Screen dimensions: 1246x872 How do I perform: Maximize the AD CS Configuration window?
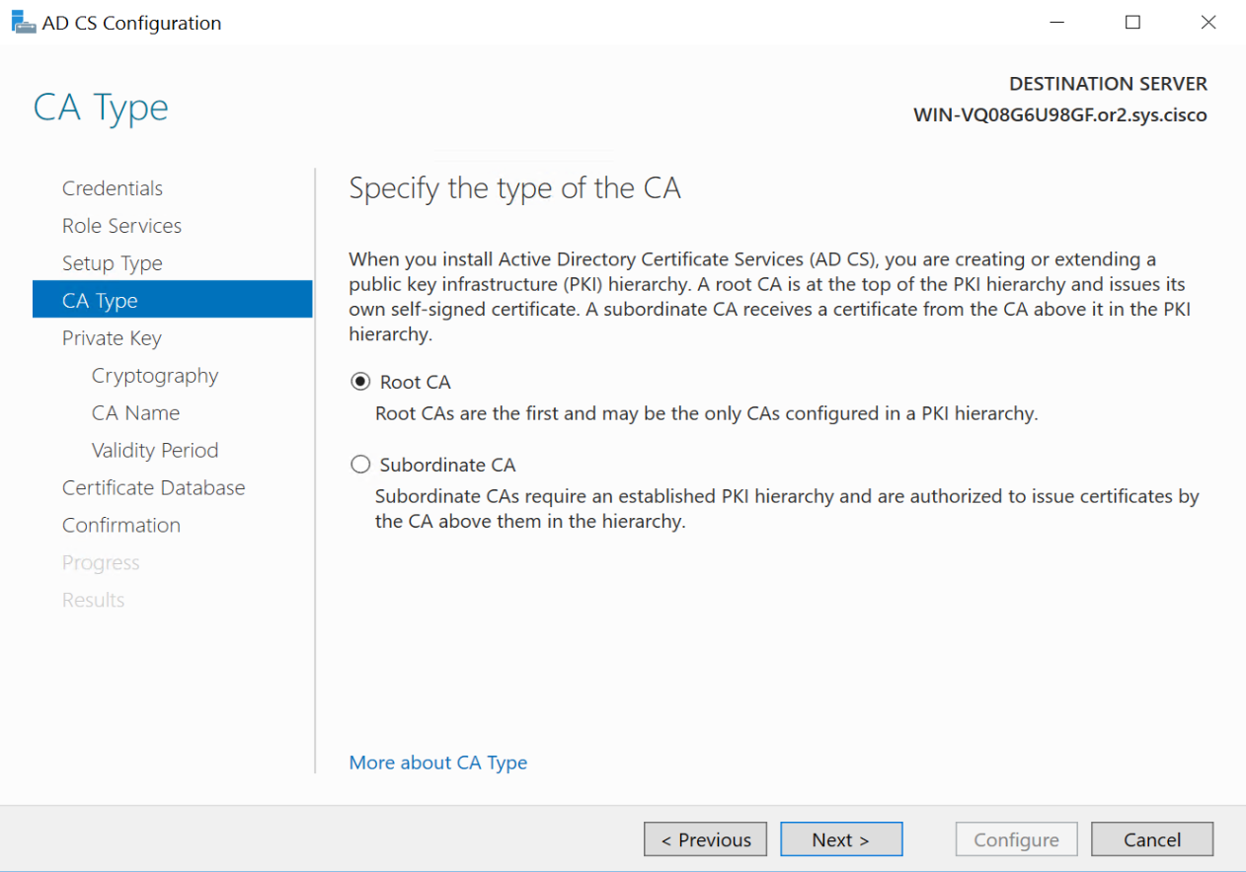1132,23
